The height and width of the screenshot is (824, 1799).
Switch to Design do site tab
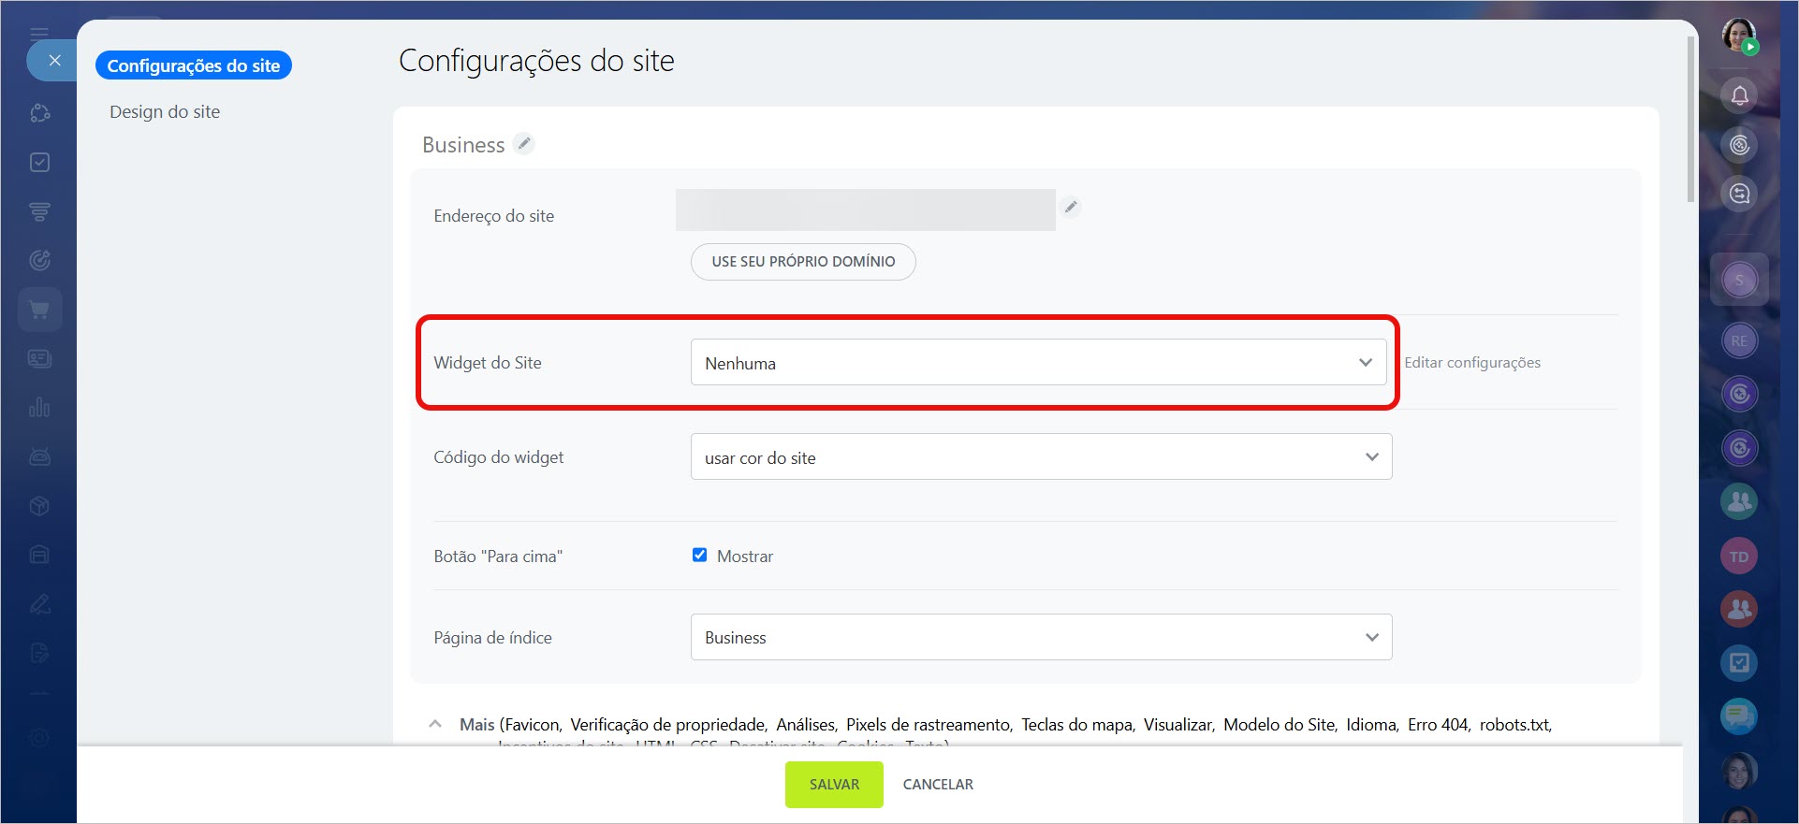(165, 112)
